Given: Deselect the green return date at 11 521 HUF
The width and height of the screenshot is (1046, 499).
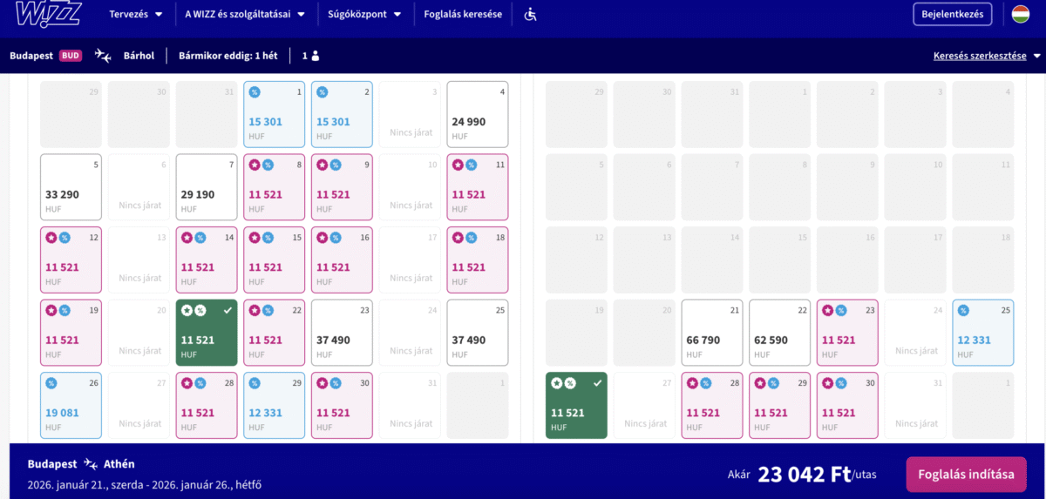Looking at the screenshot, I should tap(577, 405).
